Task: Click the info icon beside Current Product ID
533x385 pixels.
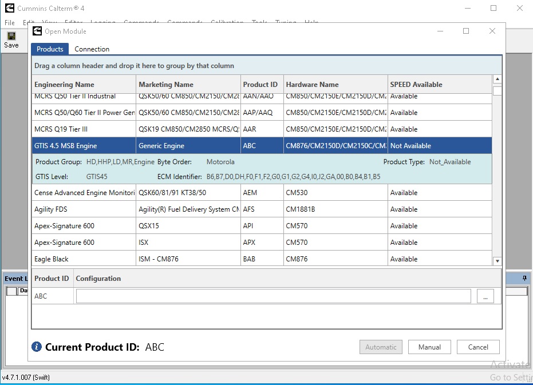Action: click(x=37, y=347)
